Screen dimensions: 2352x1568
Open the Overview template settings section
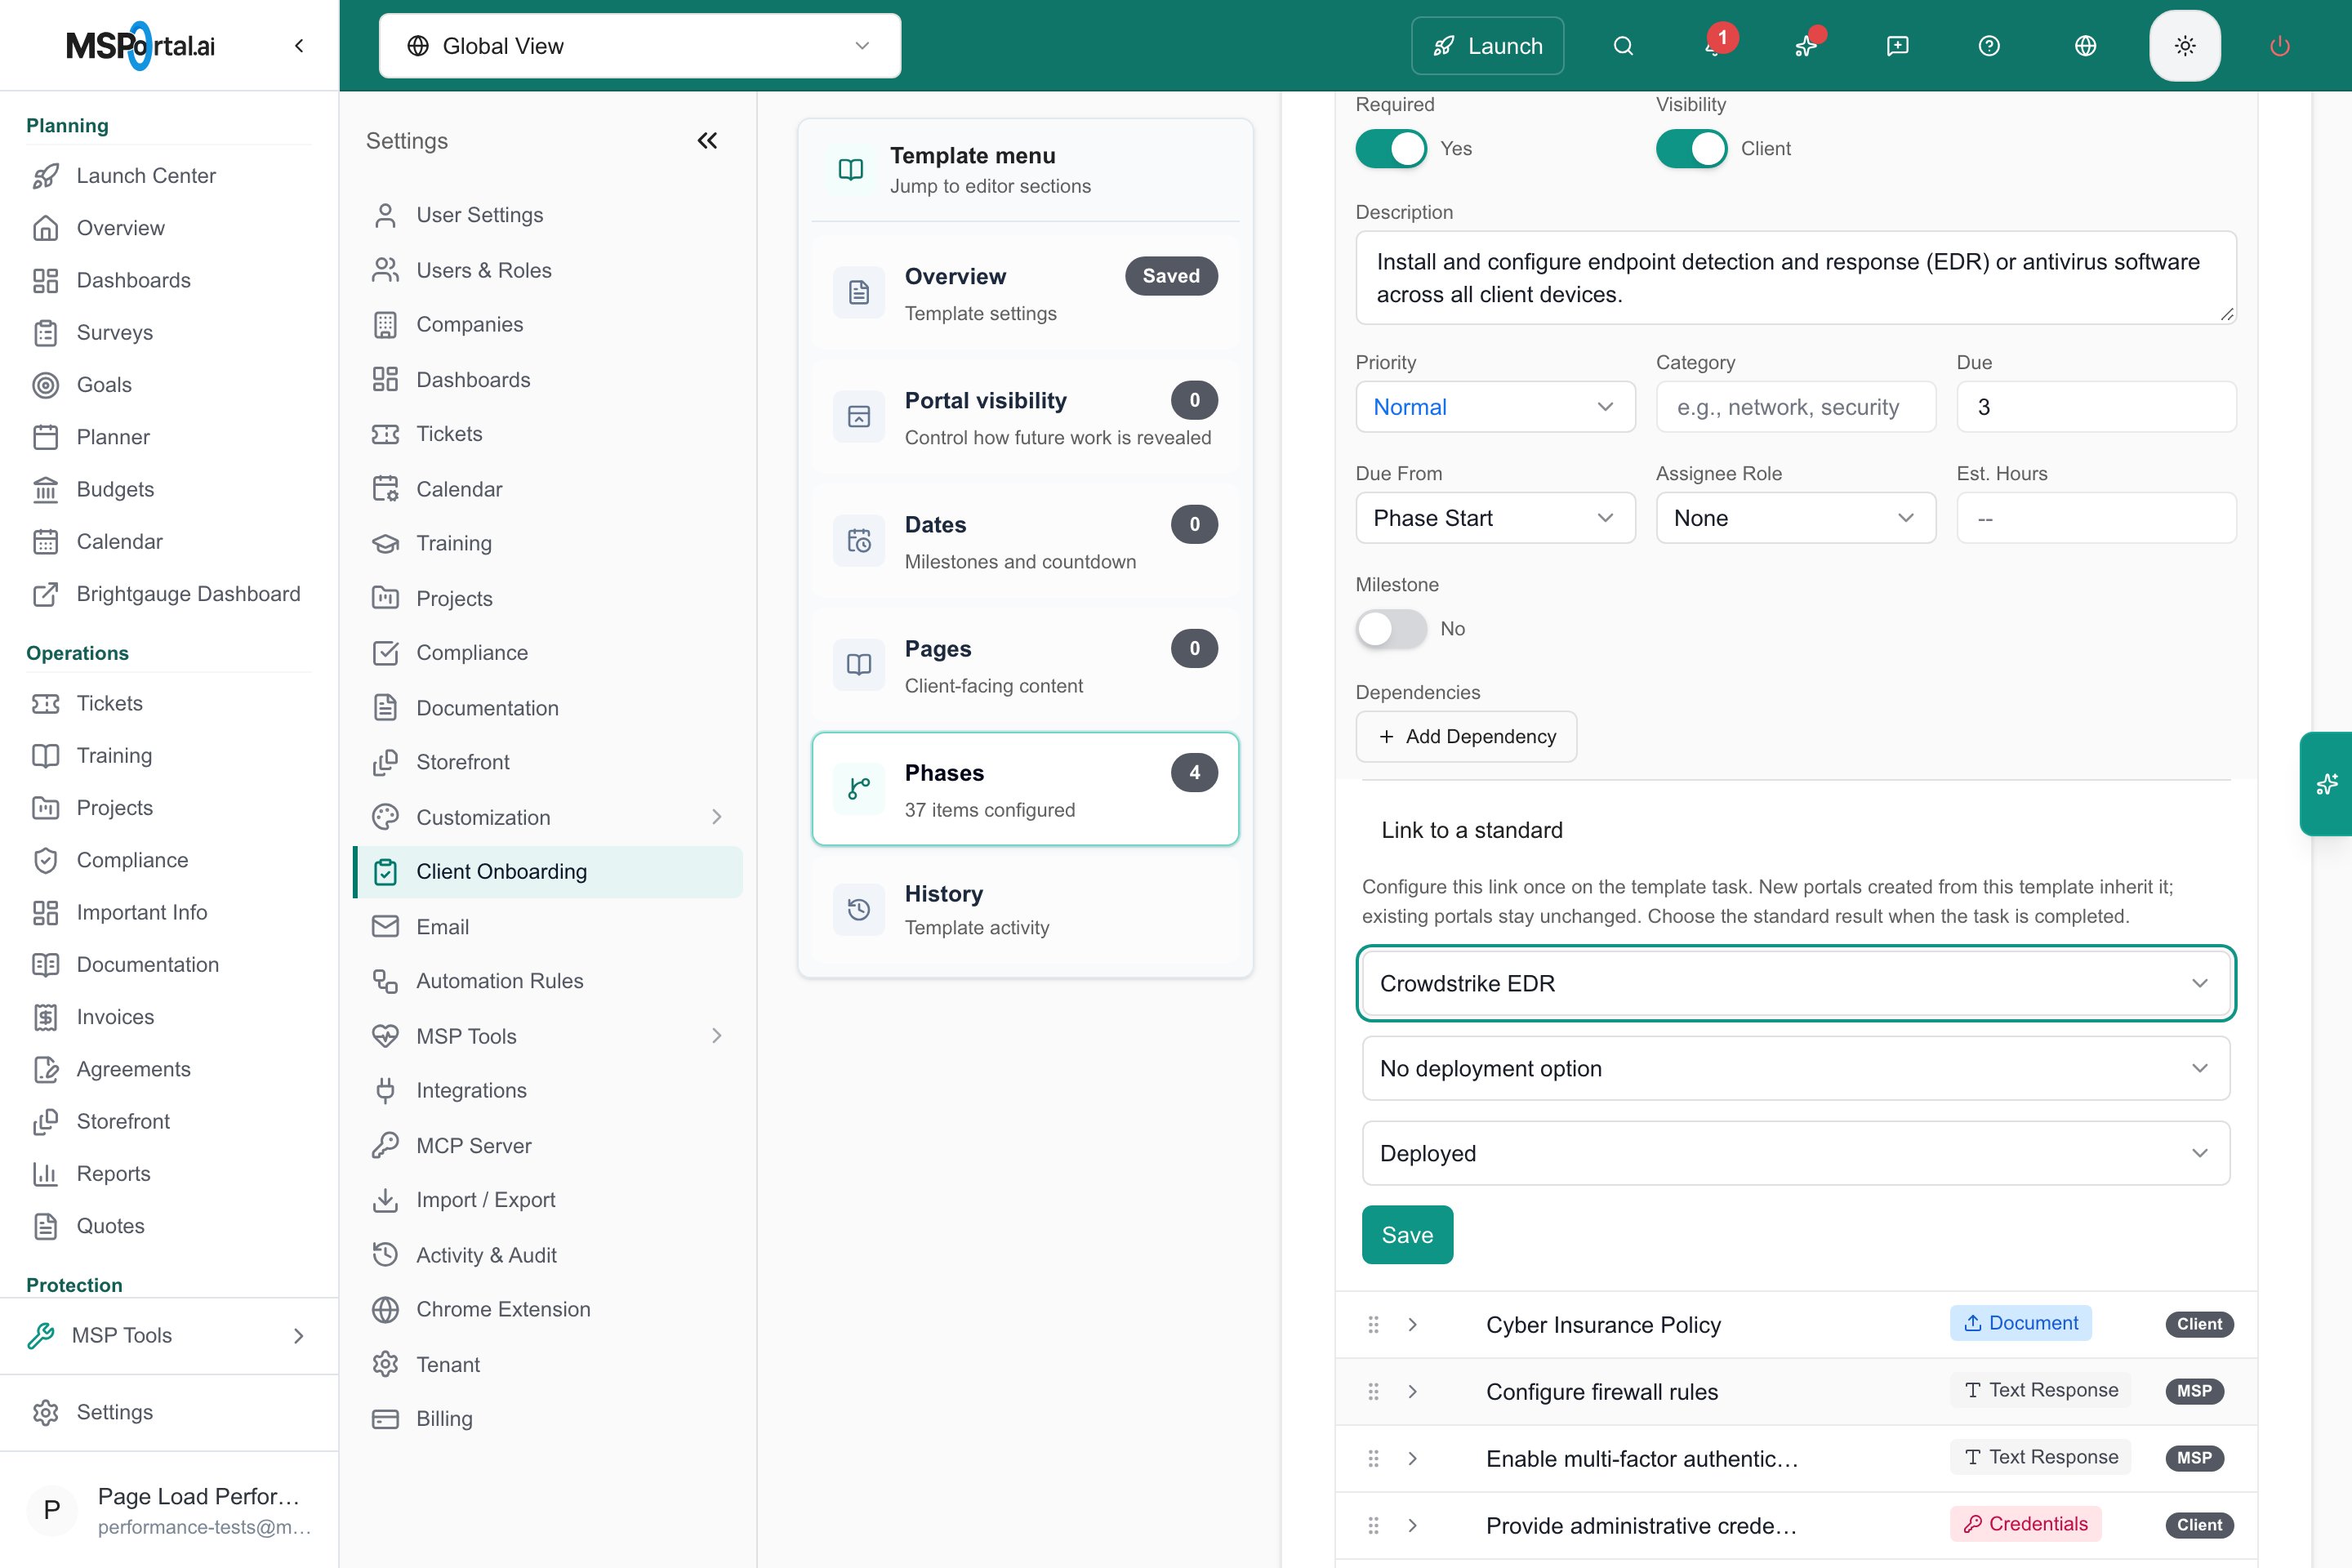[x=1025, y=293]
